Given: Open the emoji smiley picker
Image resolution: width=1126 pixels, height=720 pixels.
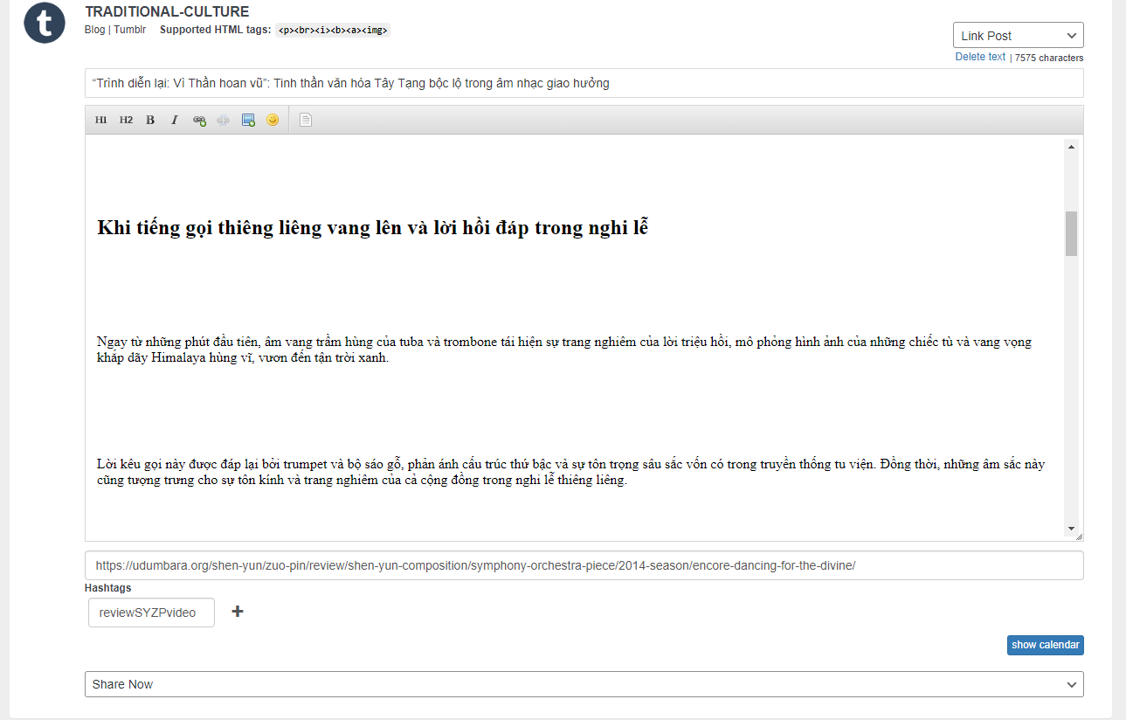Looking at the screenshot, I should click(x=273, y=120).
